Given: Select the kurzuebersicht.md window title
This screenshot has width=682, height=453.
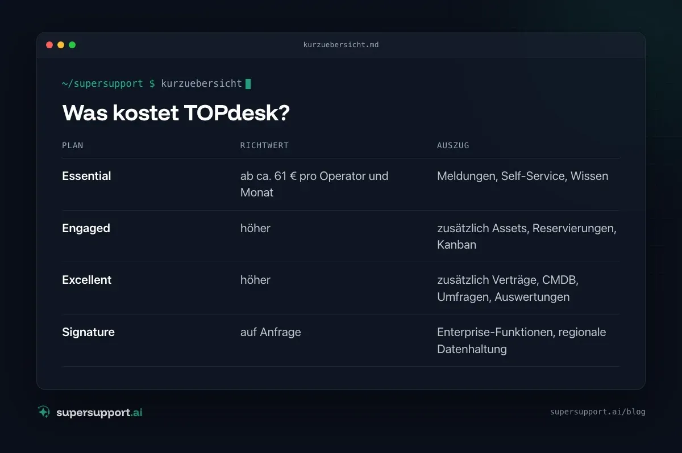Looking at the screenshot, I should pyautogui.click(x=341, y=45).
